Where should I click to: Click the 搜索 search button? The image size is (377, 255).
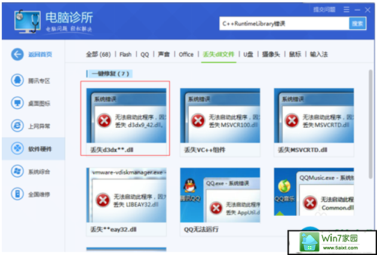click(x=357, y=23)
